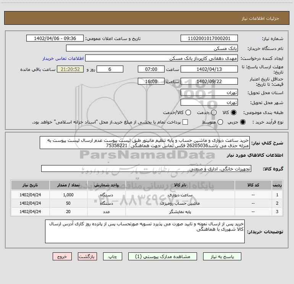Click the اطلاعات کالاهای مورد نیاز heading
This screenshot has height=284, width=294.
coord(255,155)
